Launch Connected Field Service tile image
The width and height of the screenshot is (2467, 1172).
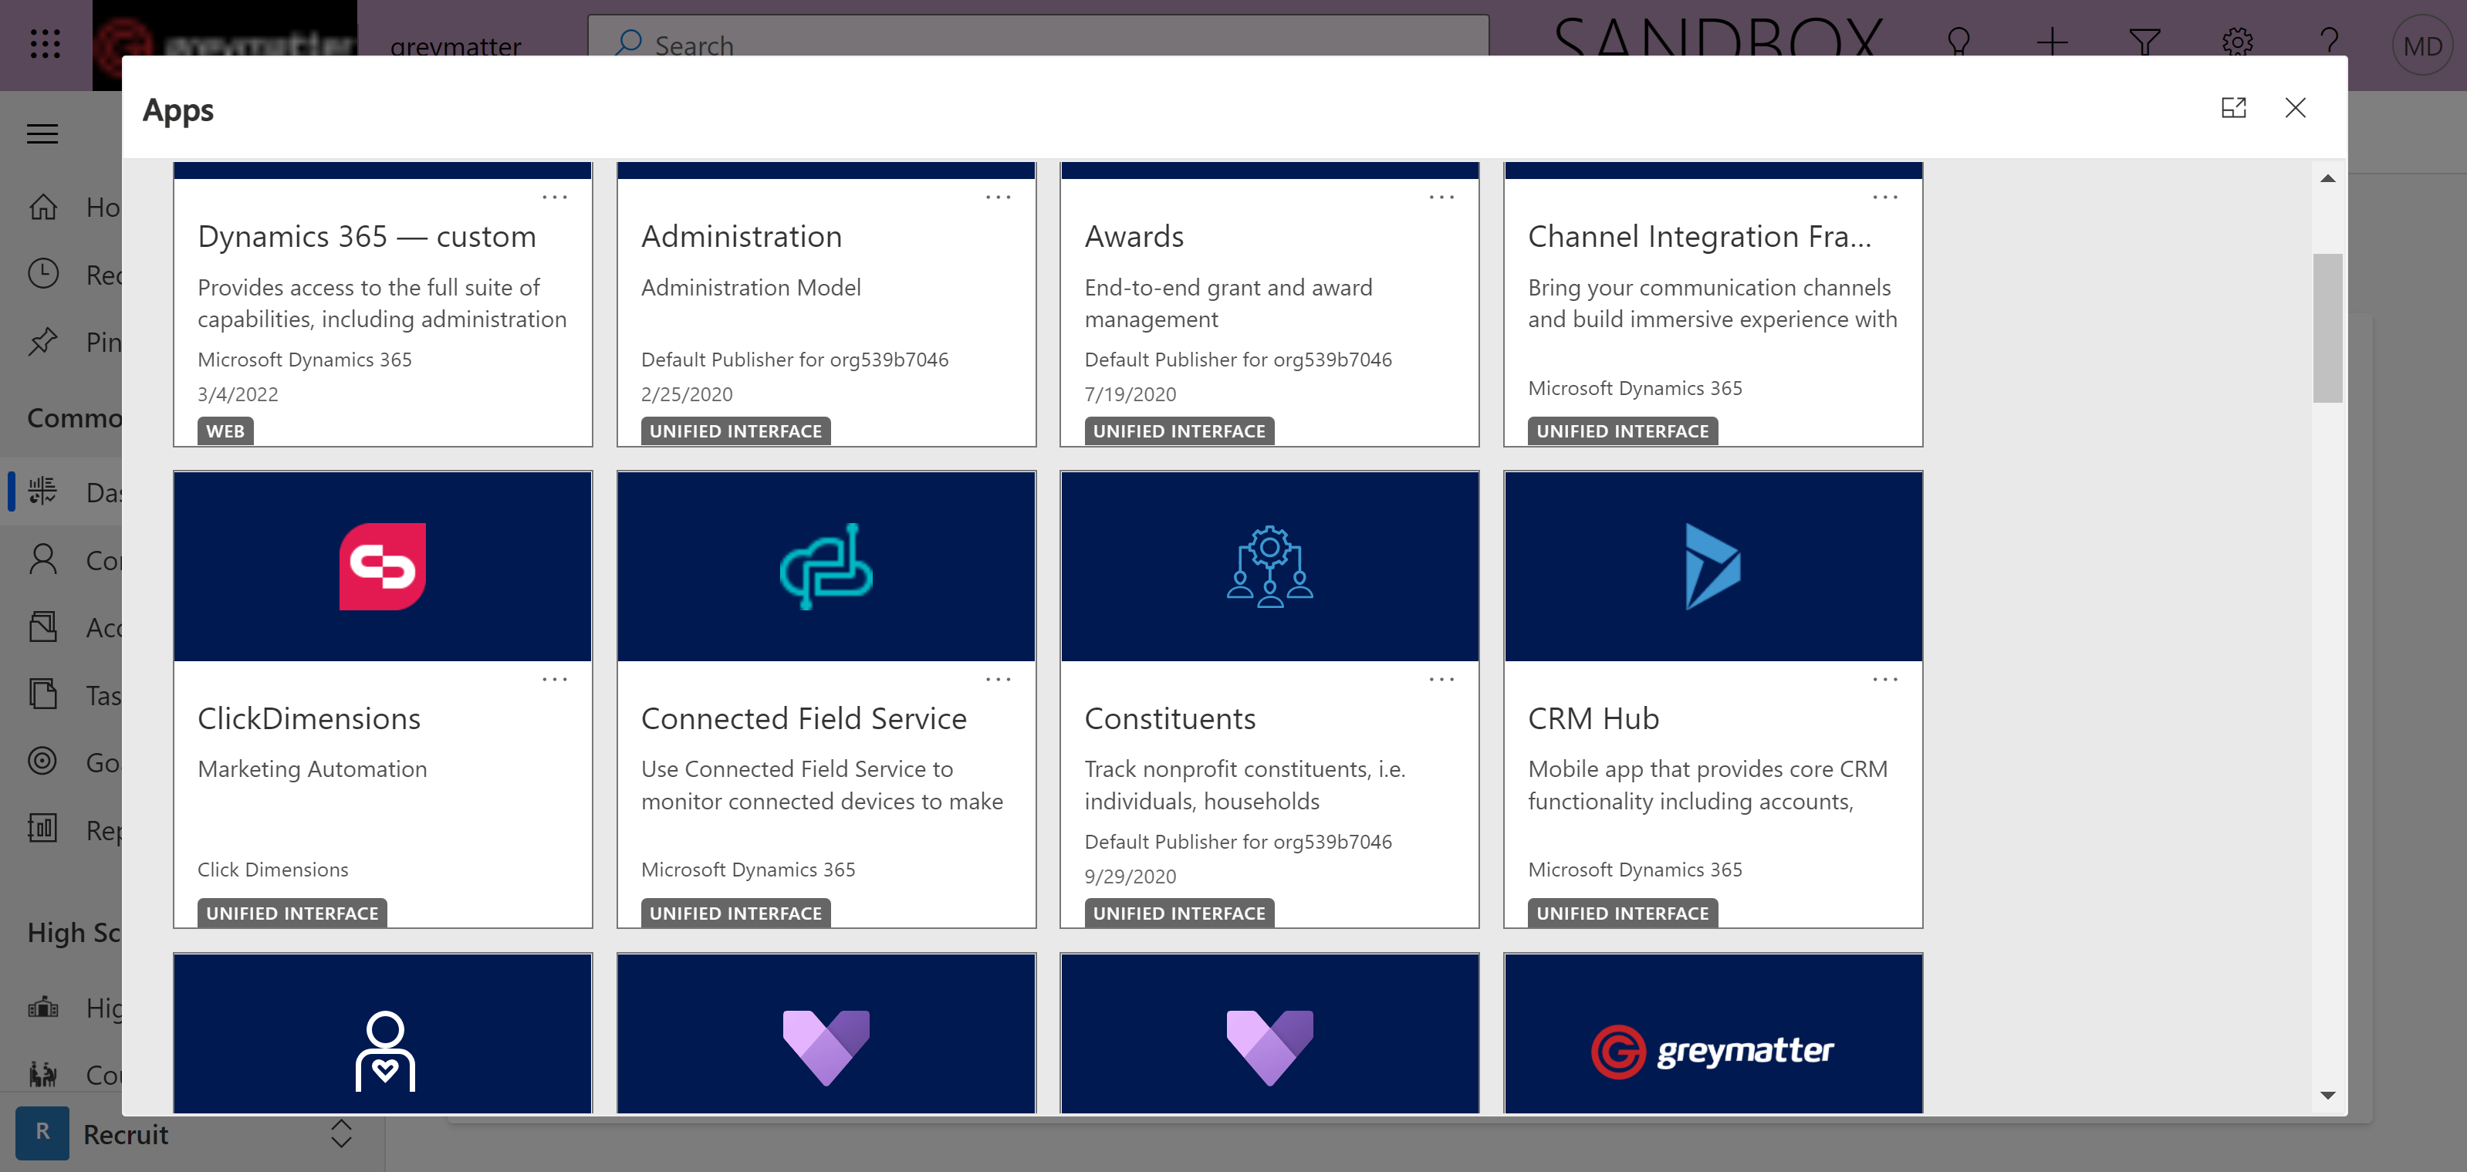point(826,566)
